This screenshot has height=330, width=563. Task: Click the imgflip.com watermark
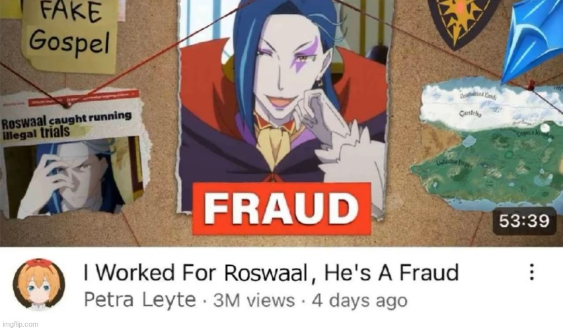pyautogui.click(x=20, y=324)
